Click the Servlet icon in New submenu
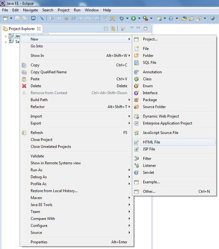This screenshot has height=249, width=219. pyautogui.click(x=136, y=173)
